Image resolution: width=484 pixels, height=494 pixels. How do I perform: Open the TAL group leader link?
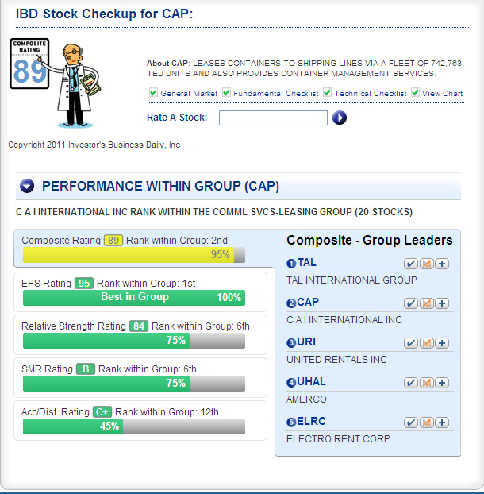[x=307, y=262]
